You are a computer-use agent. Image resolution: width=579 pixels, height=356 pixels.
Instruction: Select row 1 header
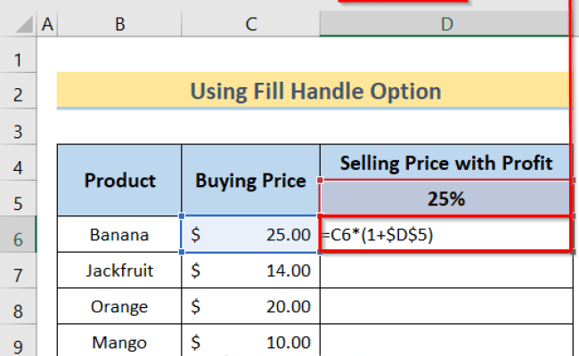pyautogui.click(x=18, y=60)
